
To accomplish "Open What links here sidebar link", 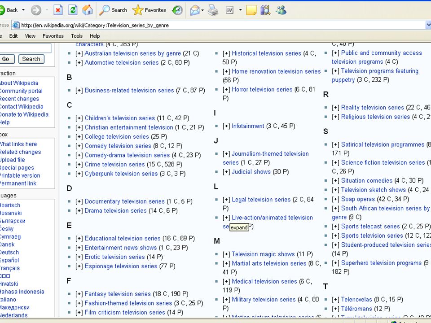I will (x=18, y=144).
